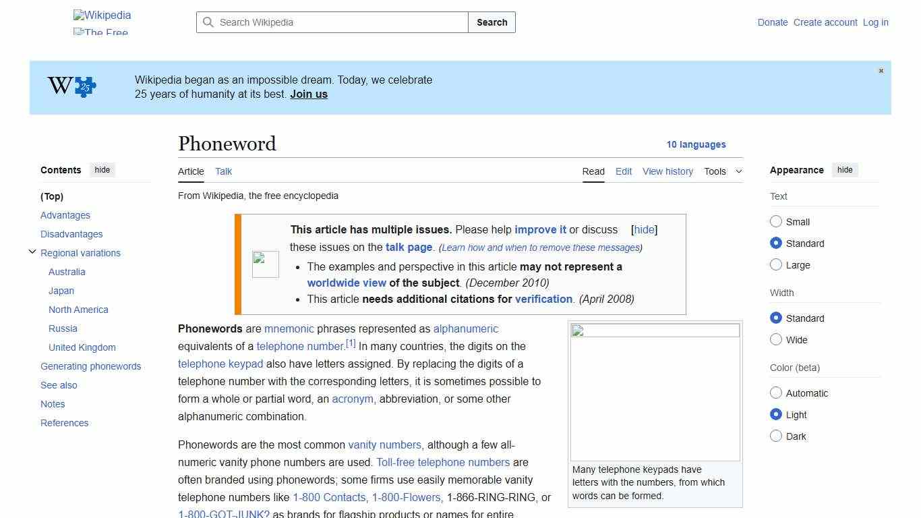Click the alert icon in the issues box

pos(265,264)
